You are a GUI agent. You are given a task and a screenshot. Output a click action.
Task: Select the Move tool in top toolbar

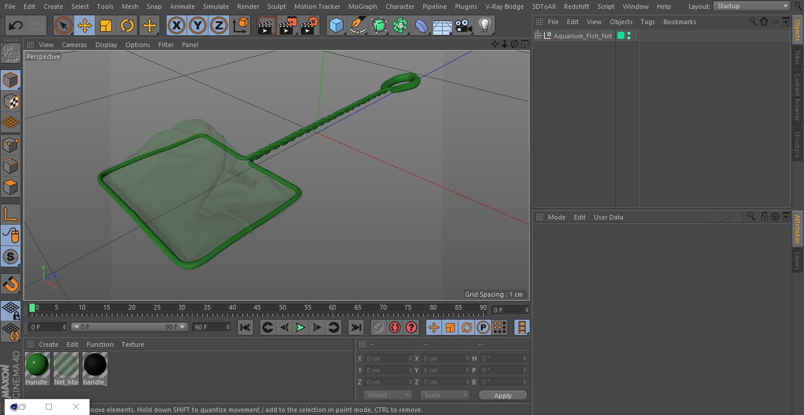(x=85, y=25)
